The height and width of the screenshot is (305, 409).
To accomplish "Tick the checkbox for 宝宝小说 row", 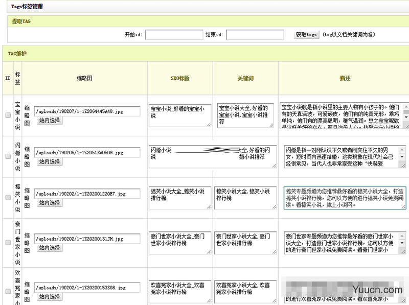I will tap(8, 115).
